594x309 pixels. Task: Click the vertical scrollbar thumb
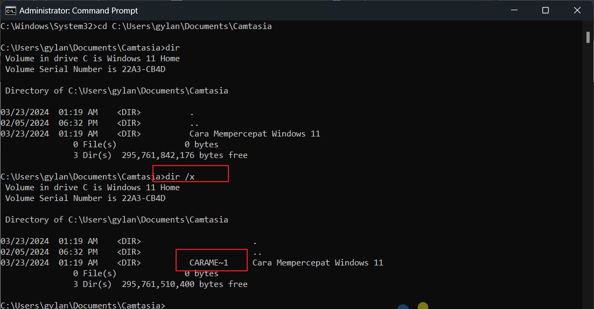click(x=588, y=38)
